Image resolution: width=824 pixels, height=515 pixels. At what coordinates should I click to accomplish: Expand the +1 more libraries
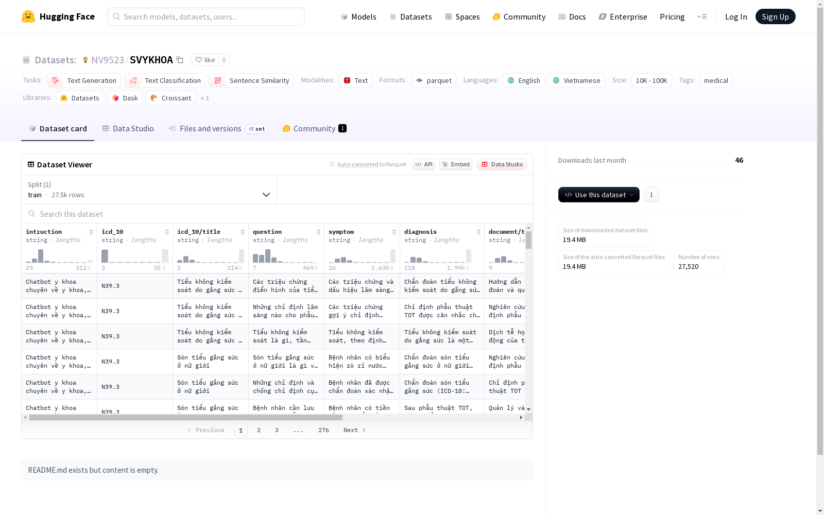click(205, 98)
